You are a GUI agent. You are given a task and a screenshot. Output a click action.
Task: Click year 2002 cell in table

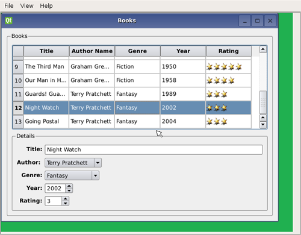point(183,108)
